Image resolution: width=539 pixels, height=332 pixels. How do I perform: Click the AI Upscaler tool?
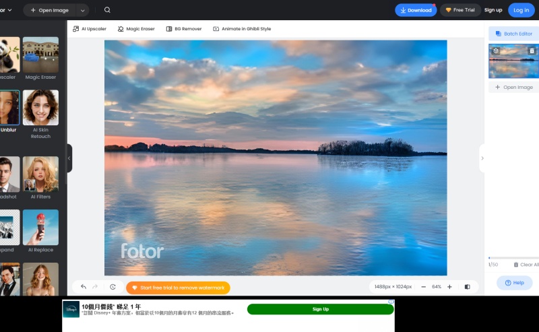(90, 29)
